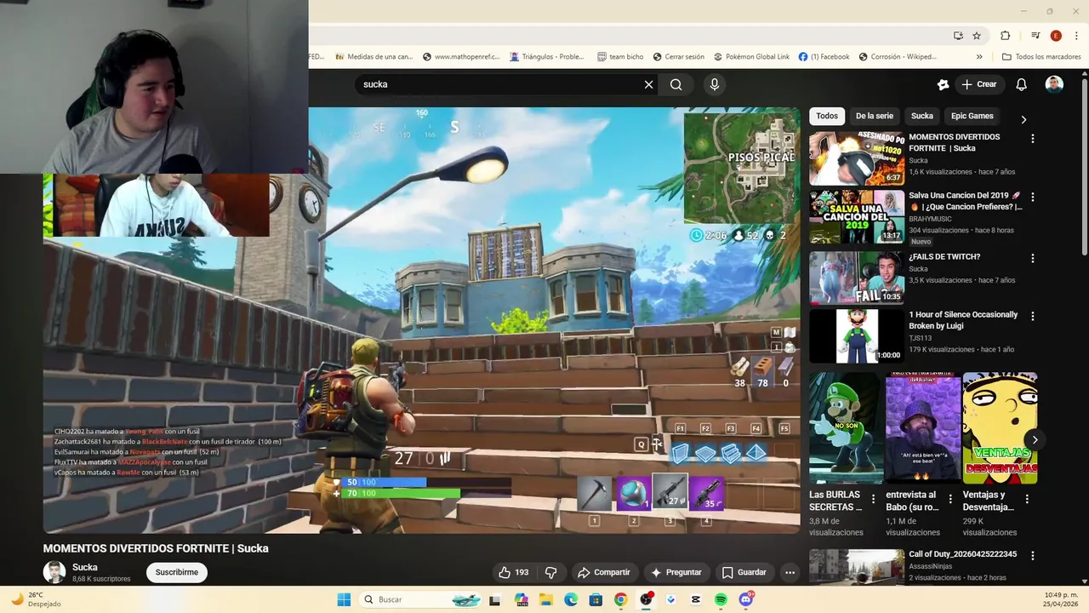Select the Todos filter chip
Viewport: 1089px width, 613px height.
pyautogui.click(x=827, y=116)
